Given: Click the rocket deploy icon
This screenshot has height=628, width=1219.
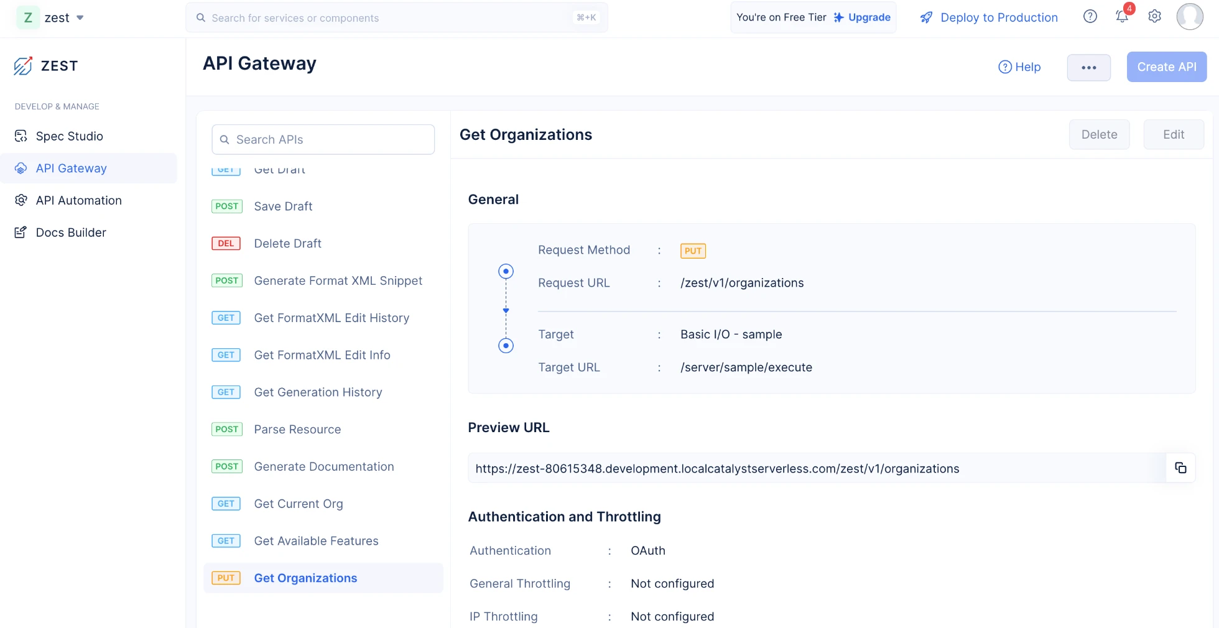Looking at the screenshot, I should tap(926, 17).
